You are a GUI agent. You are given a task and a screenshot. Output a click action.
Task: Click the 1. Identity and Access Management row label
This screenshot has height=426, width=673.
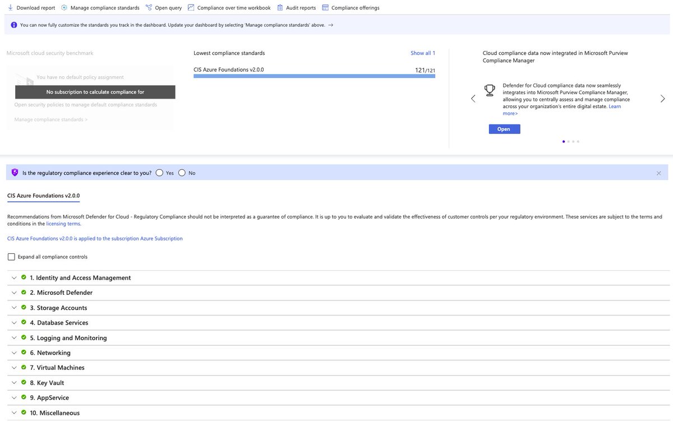80,277
